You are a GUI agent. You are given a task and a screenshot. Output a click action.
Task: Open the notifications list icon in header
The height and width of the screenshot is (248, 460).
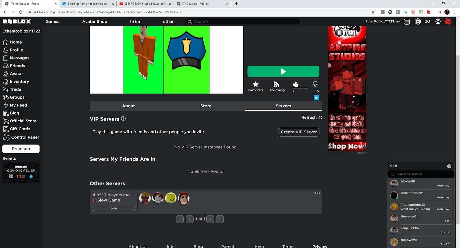point(407,22)
